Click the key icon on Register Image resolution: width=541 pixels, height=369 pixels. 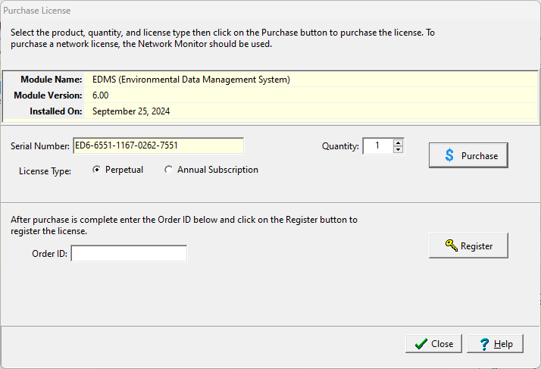pos(451,245)
